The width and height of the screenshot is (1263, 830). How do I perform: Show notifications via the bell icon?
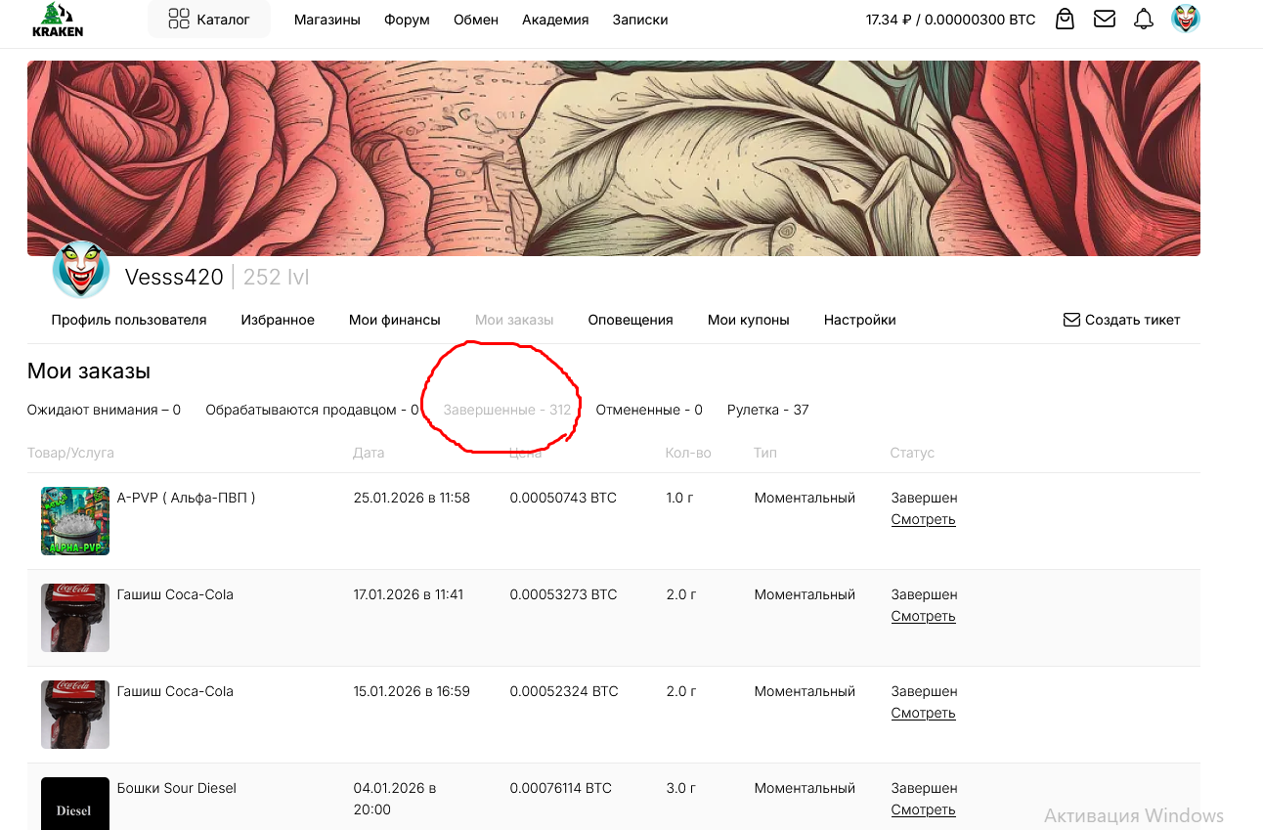1144,20
